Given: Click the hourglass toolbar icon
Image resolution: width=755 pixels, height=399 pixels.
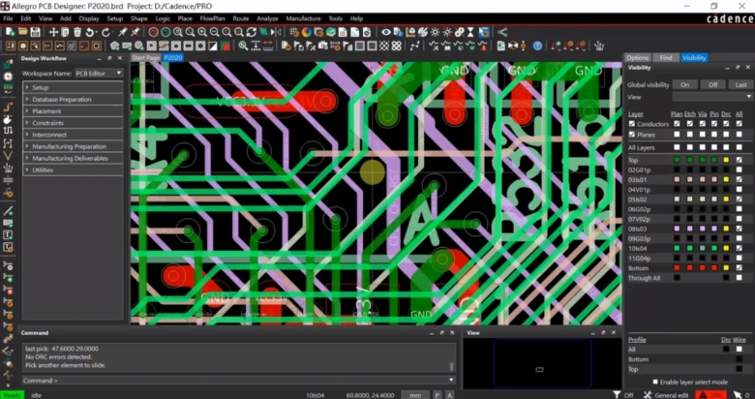Looking at the screenshot, I should pos(471,32).
